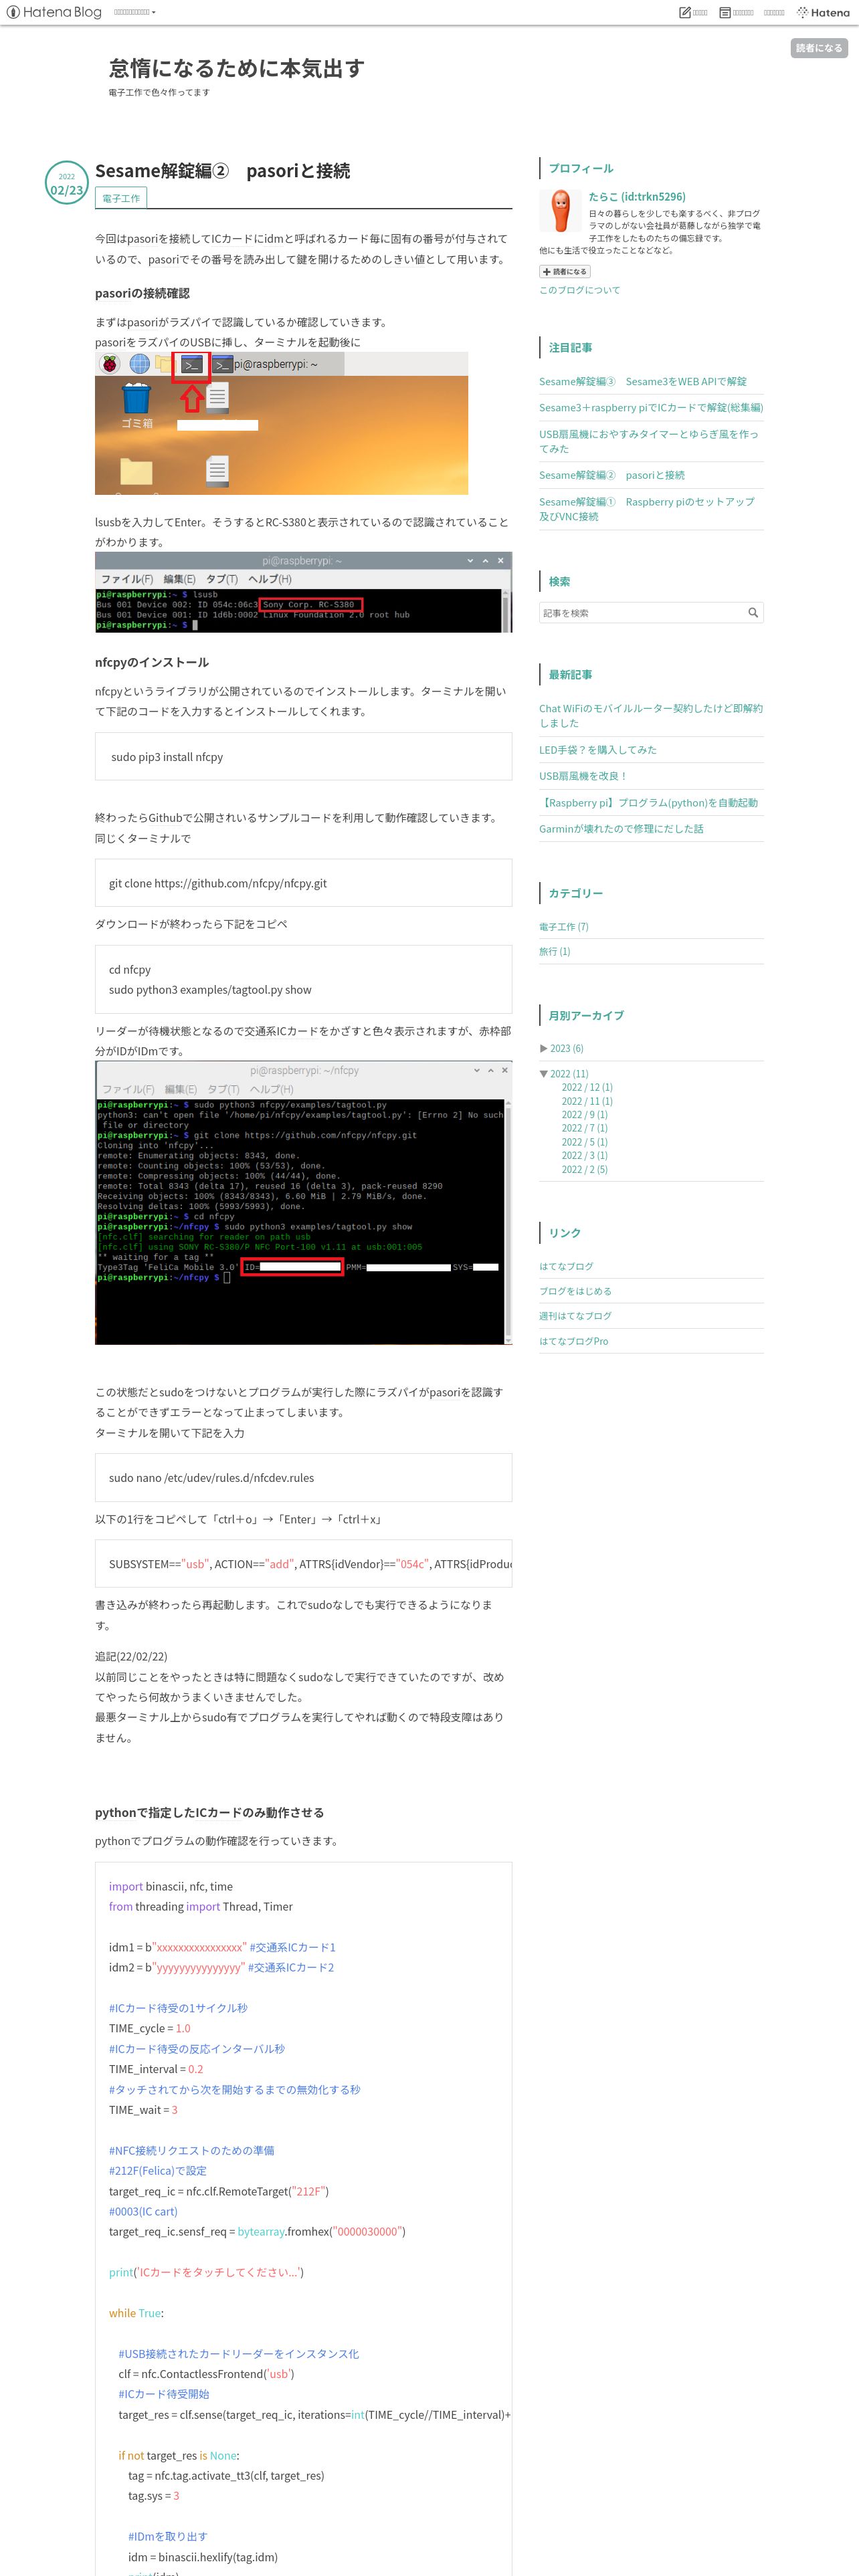859x2576 pixels.
Task: Click the profile avatar image of たらこ
Action: pos(560,211)
